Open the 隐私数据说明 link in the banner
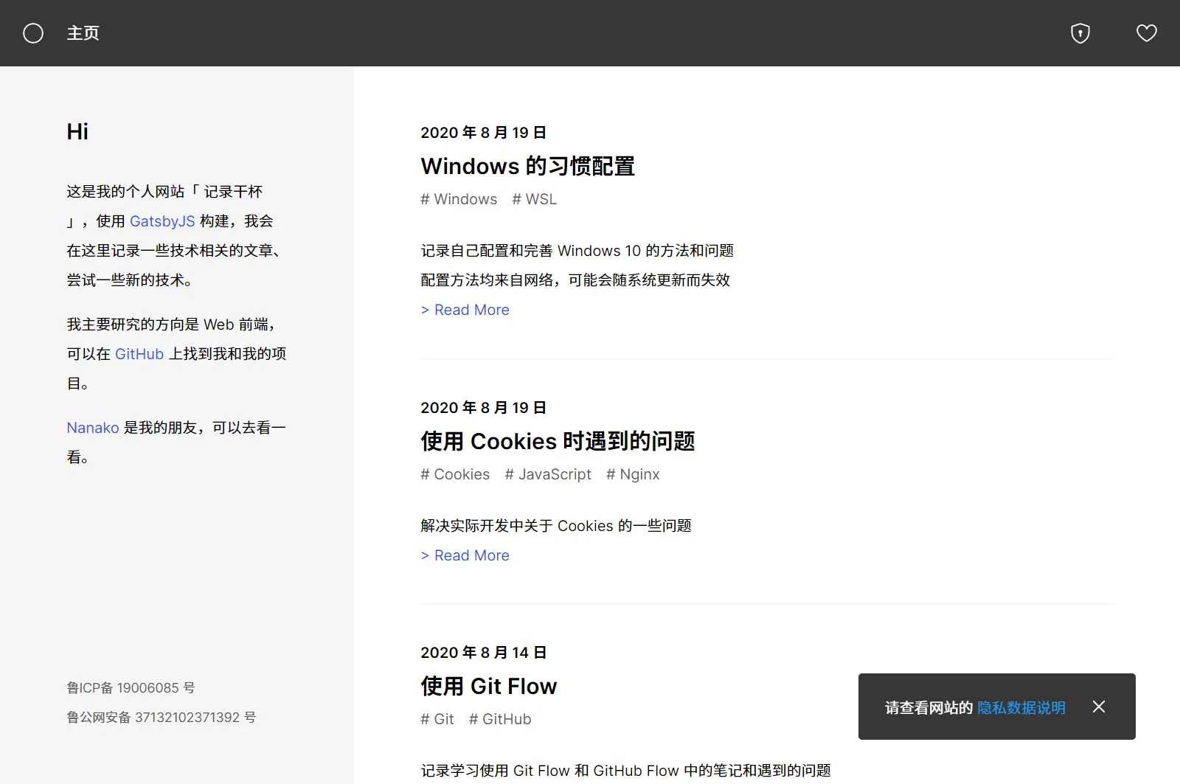Screen dimensions: 1180x784 (x=1021, y=707)
